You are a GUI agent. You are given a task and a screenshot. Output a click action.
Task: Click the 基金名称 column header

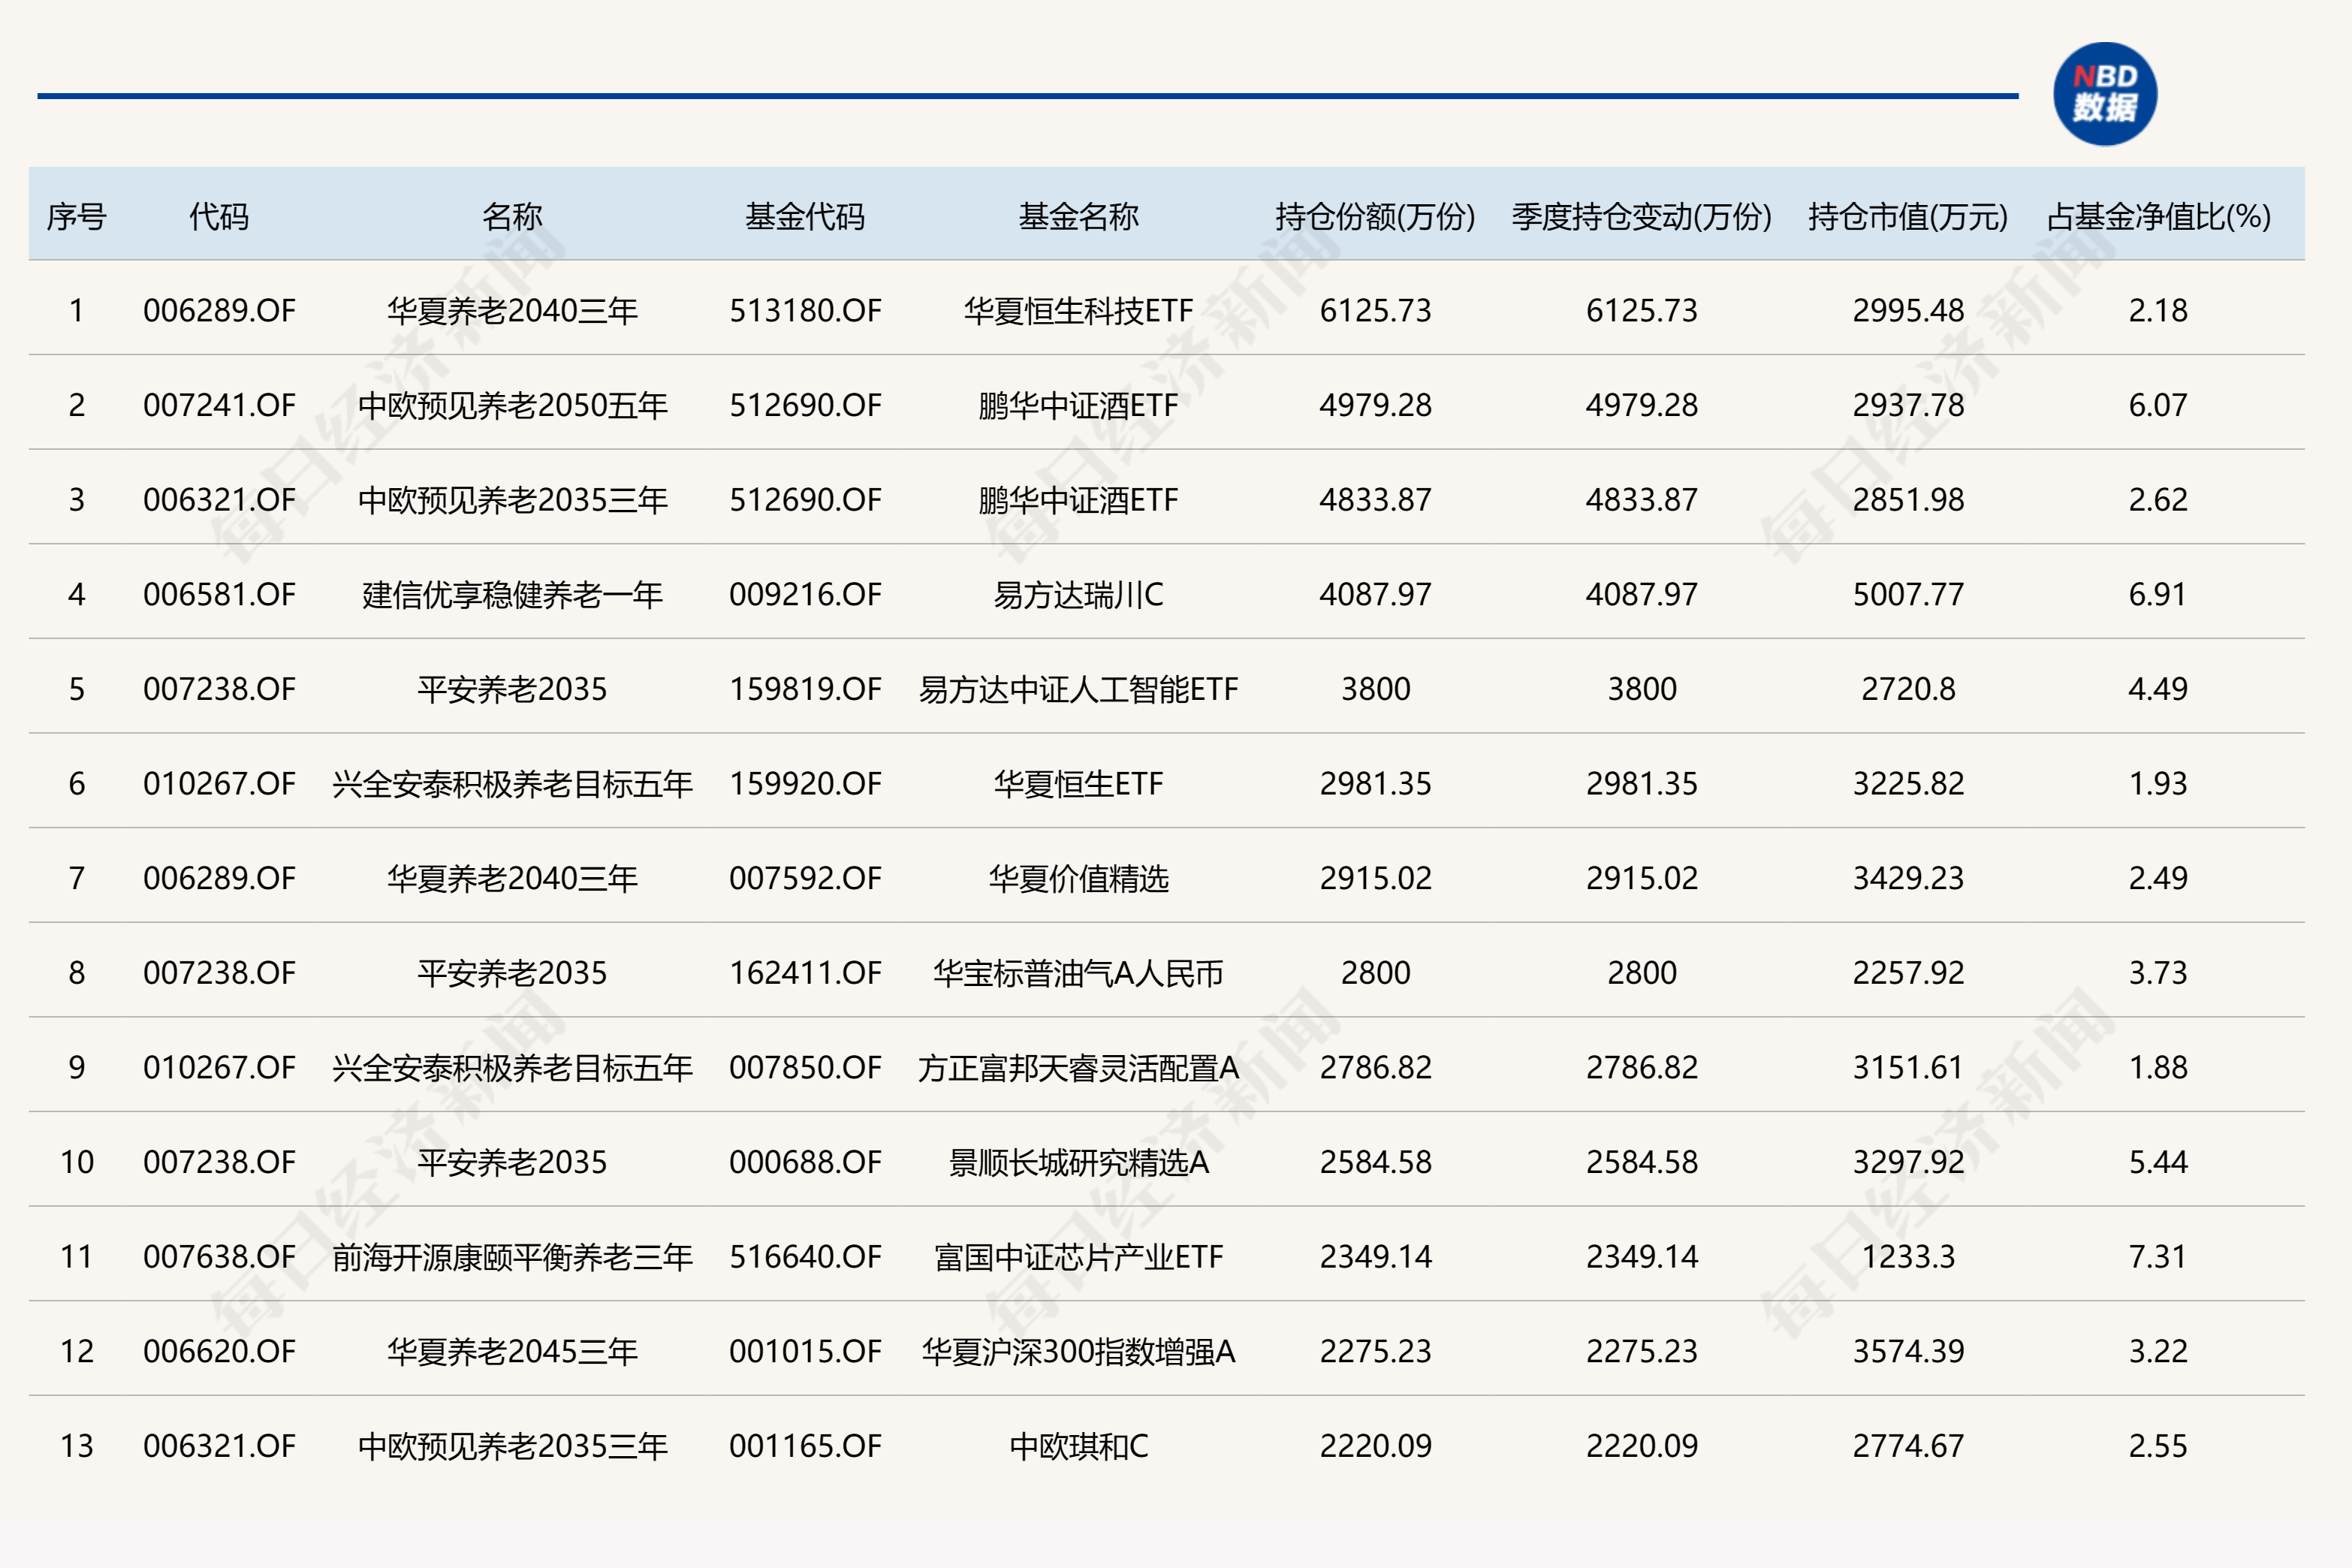1079,216
